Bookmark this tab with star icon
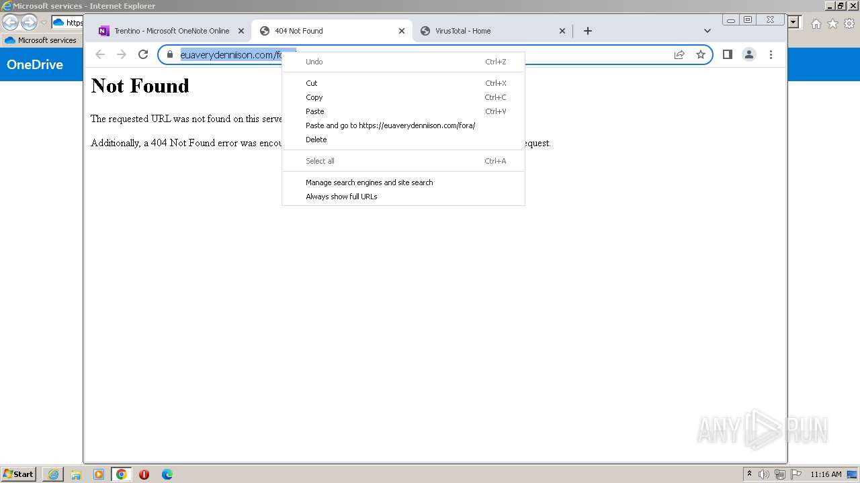860x483 pixels. 701,55
